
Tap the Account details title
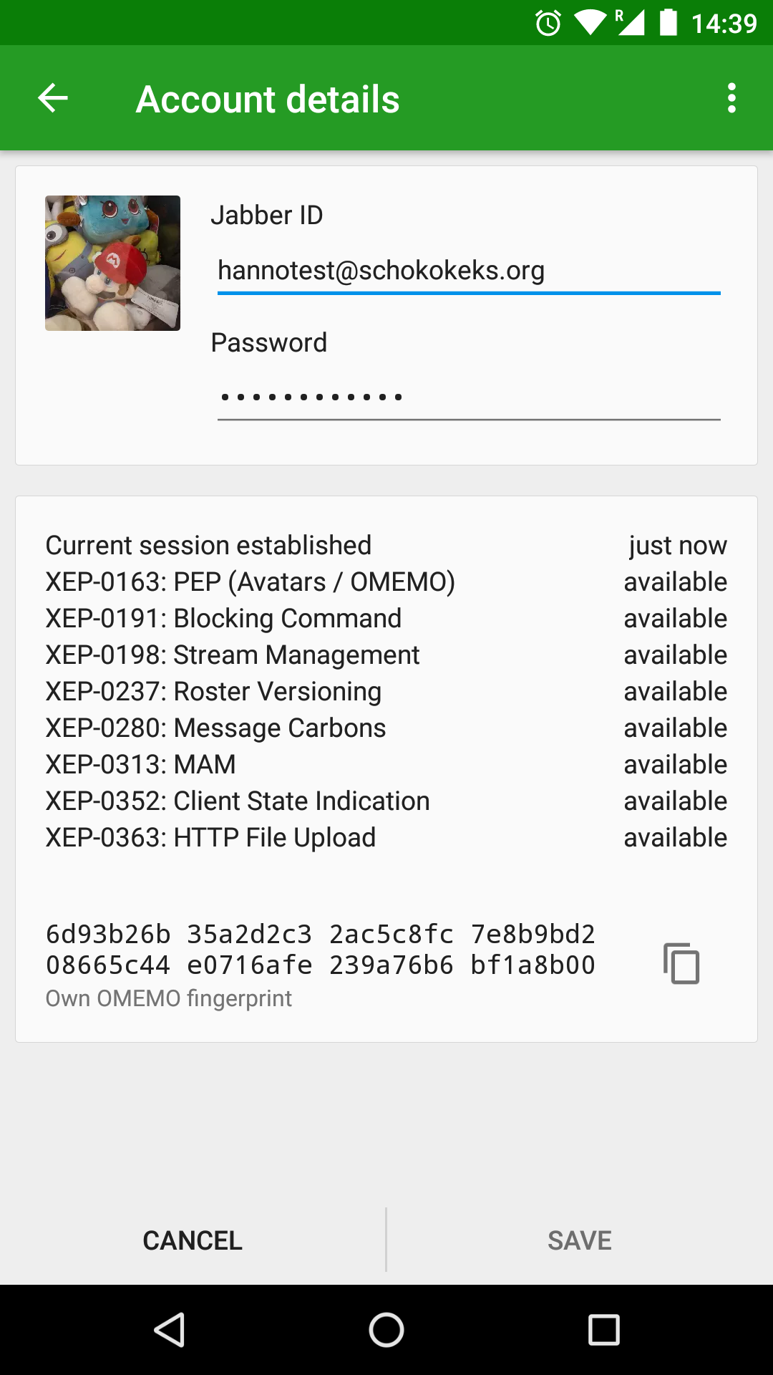[x=268, y=99]
